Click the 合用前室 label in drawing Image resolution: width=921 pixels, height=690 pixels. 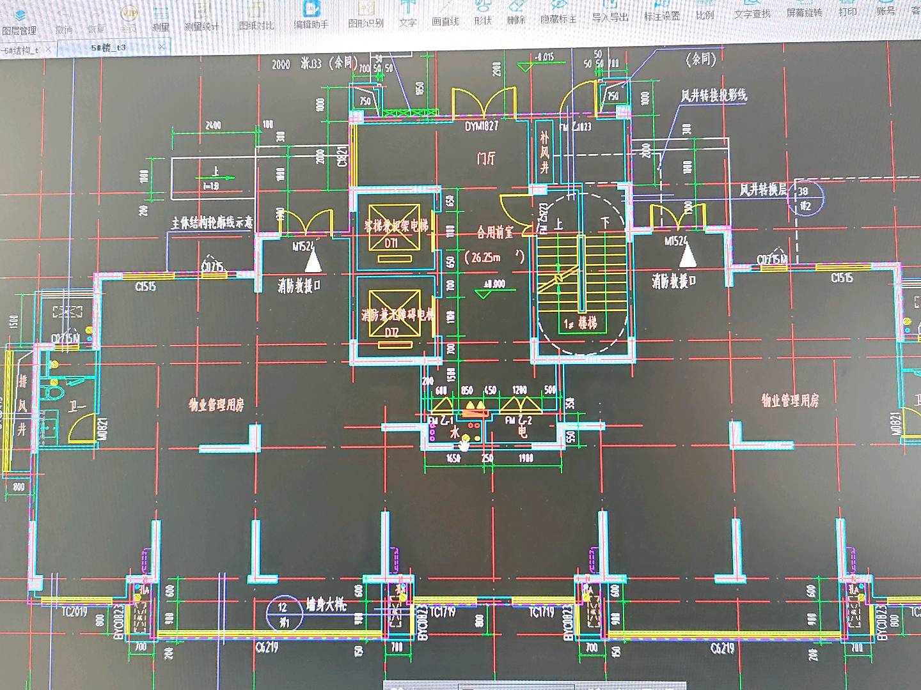point(496,232)
